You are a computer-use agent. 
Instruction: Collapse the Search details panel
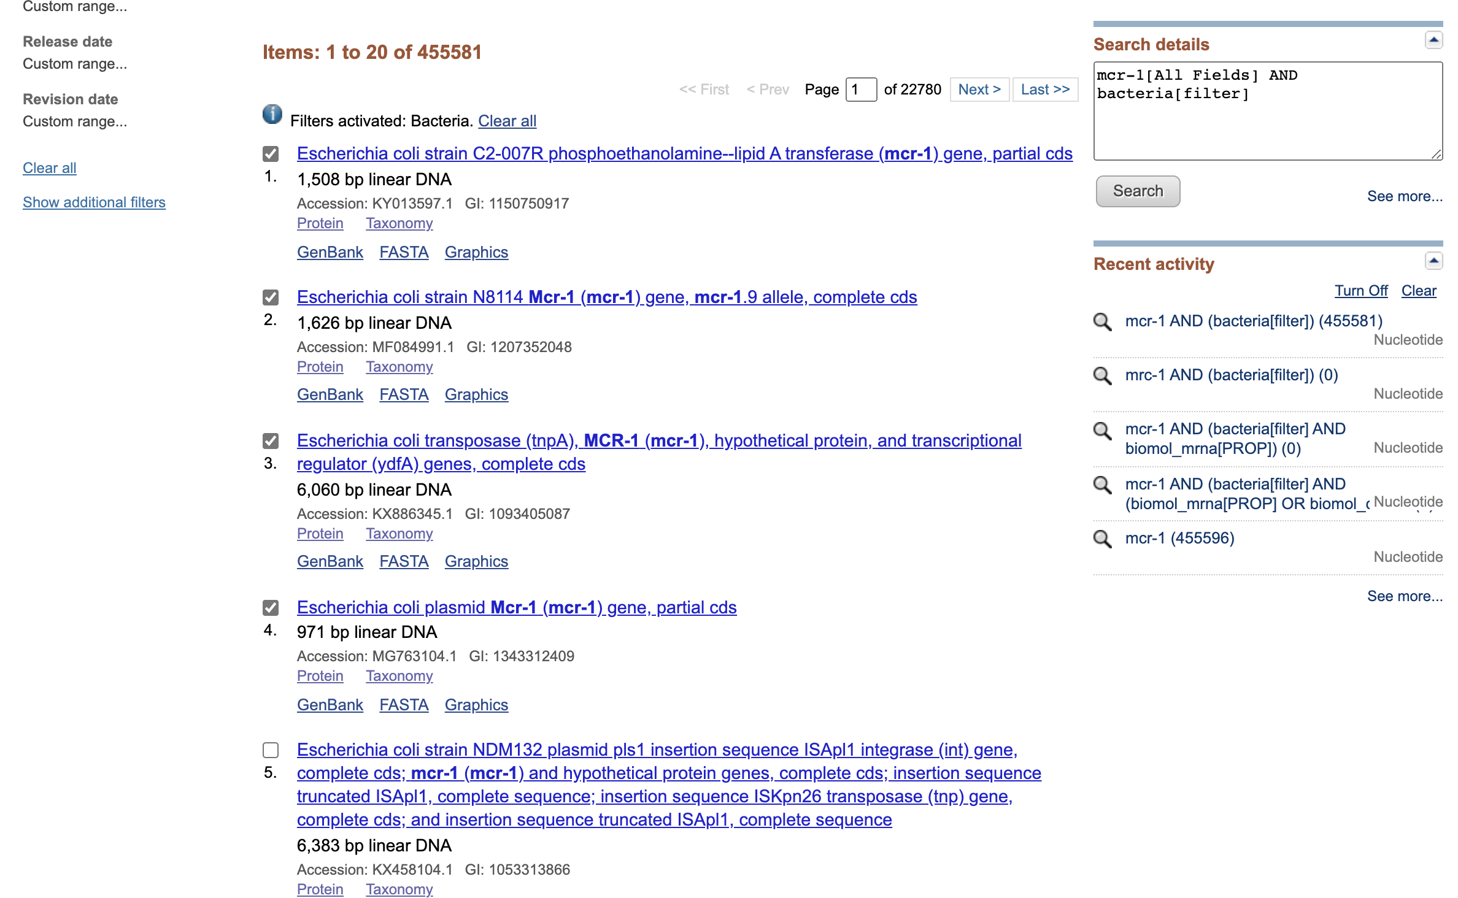tap(1433, 40)
